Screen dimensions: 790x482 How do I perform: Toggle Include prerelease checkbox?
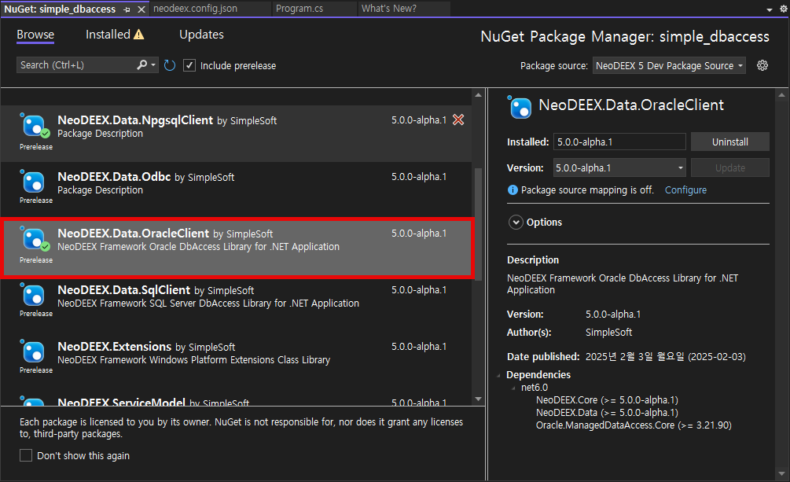pyautogui.click(x=189, y=65)
